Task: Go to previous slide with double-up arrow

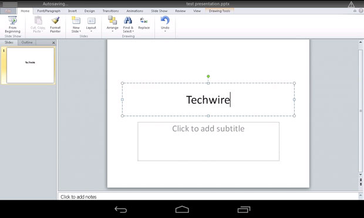Action: point(360,180)
